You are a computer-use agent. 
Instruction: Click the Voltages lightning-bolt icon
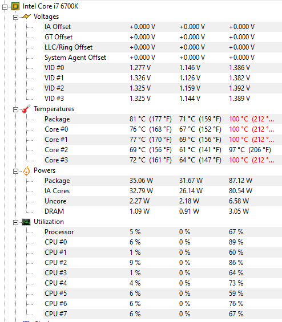pyautogui.click(x=26, y=17)
